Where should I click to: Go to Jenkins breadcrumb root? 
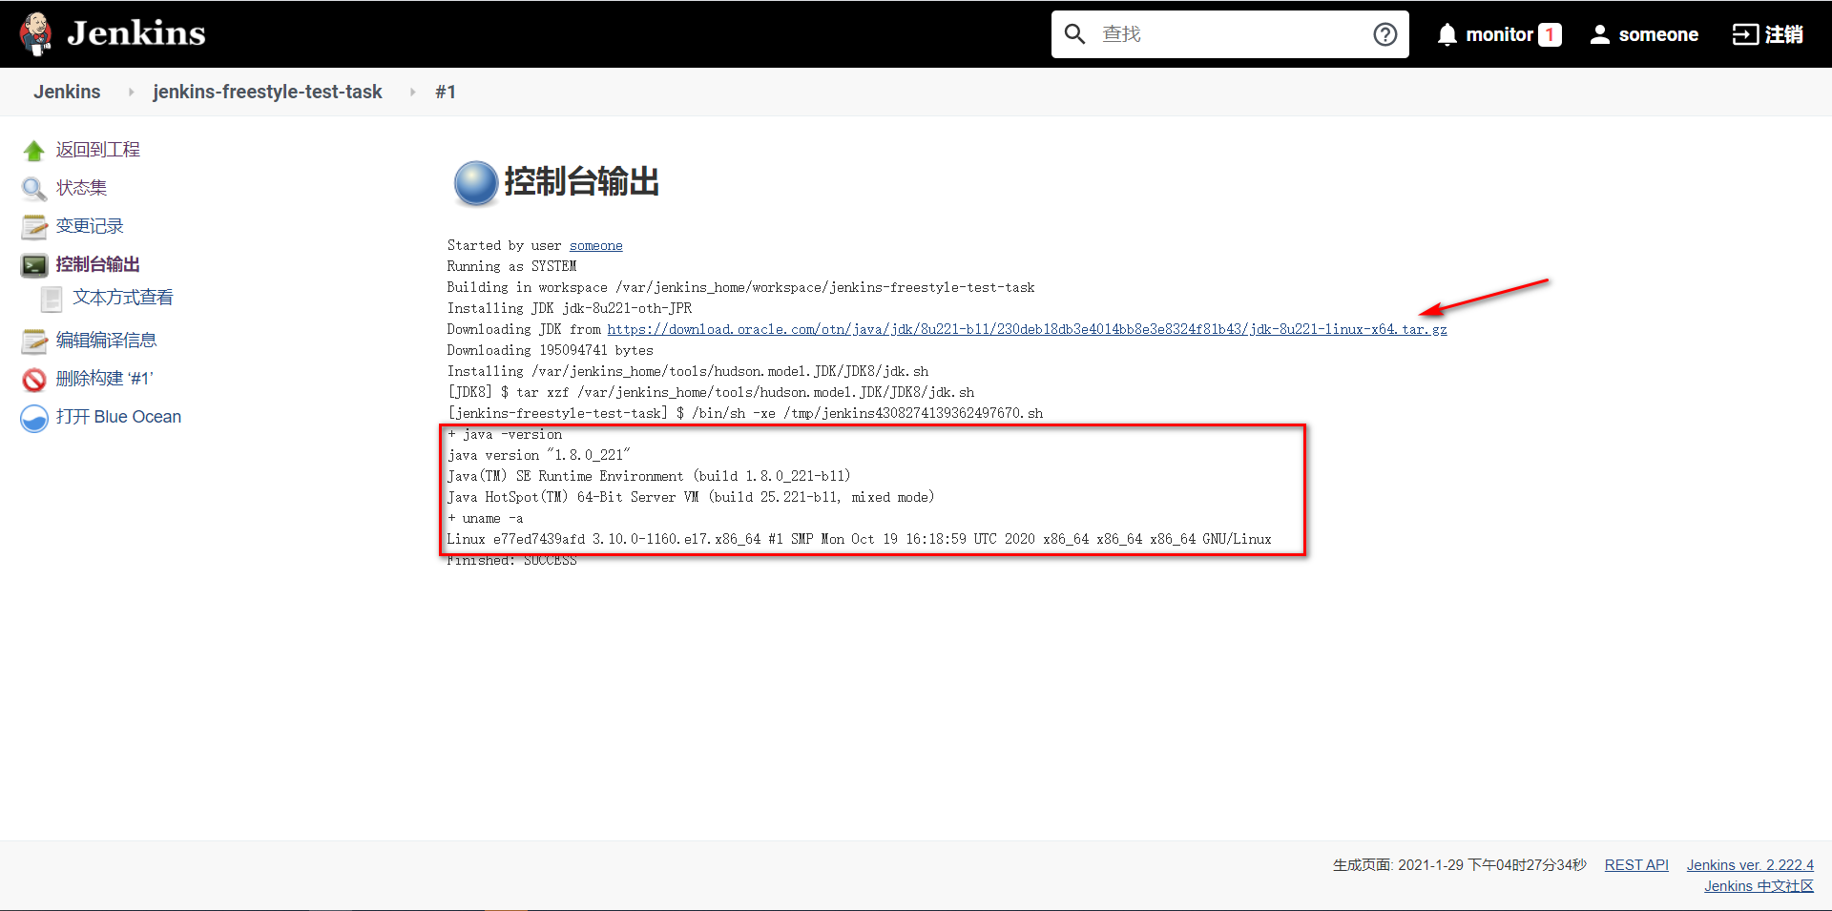tap(67, 92)
